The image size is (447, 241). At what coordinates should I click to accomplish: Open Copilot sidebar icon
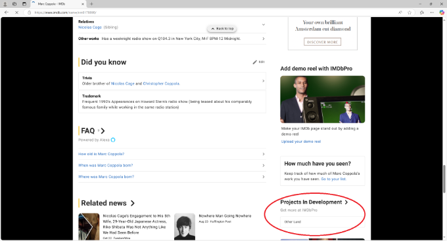442,12
